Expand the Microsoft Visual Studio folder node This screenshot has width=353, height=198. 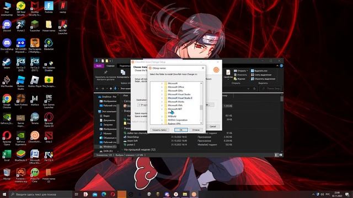tap(162, 94)
